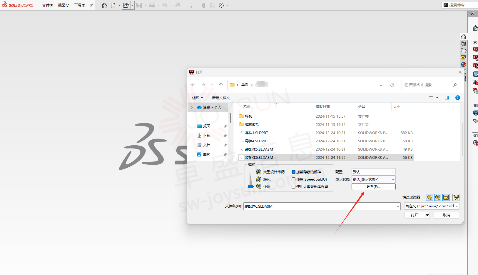Expand the 组织 dropdown menu
The image size is (478, 275).
[x=198, y=98]
